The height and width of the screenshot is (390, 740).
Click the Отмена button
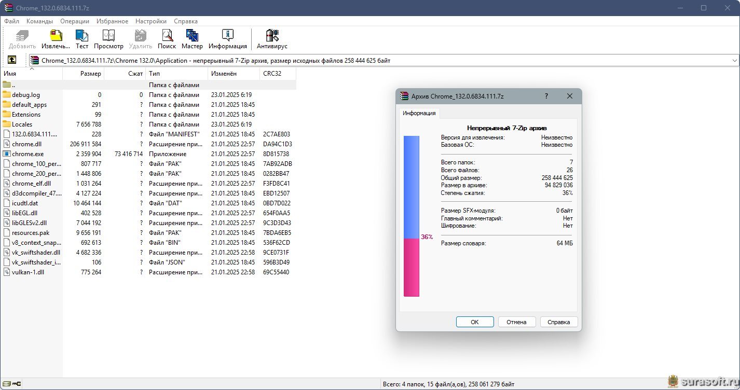pos(517,322)
